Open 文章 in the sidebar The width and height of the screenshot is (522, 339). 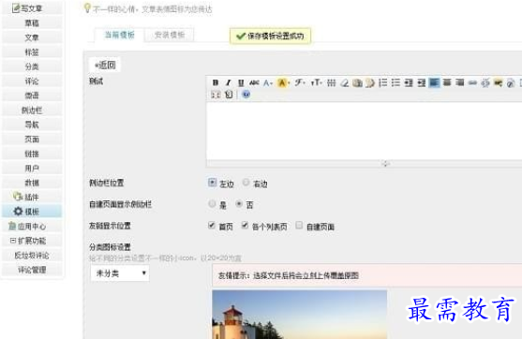pos(32,37)
